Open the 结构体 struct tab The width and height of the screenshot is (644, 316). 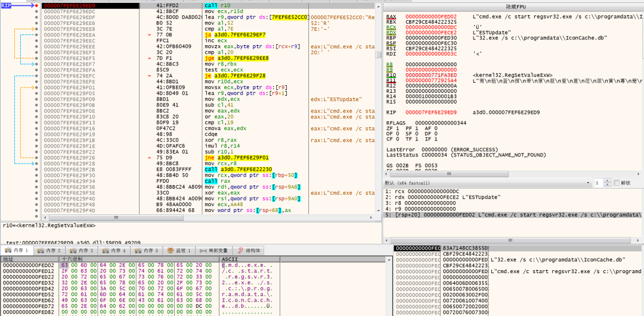pyautogui.click(x=248, y=251)
